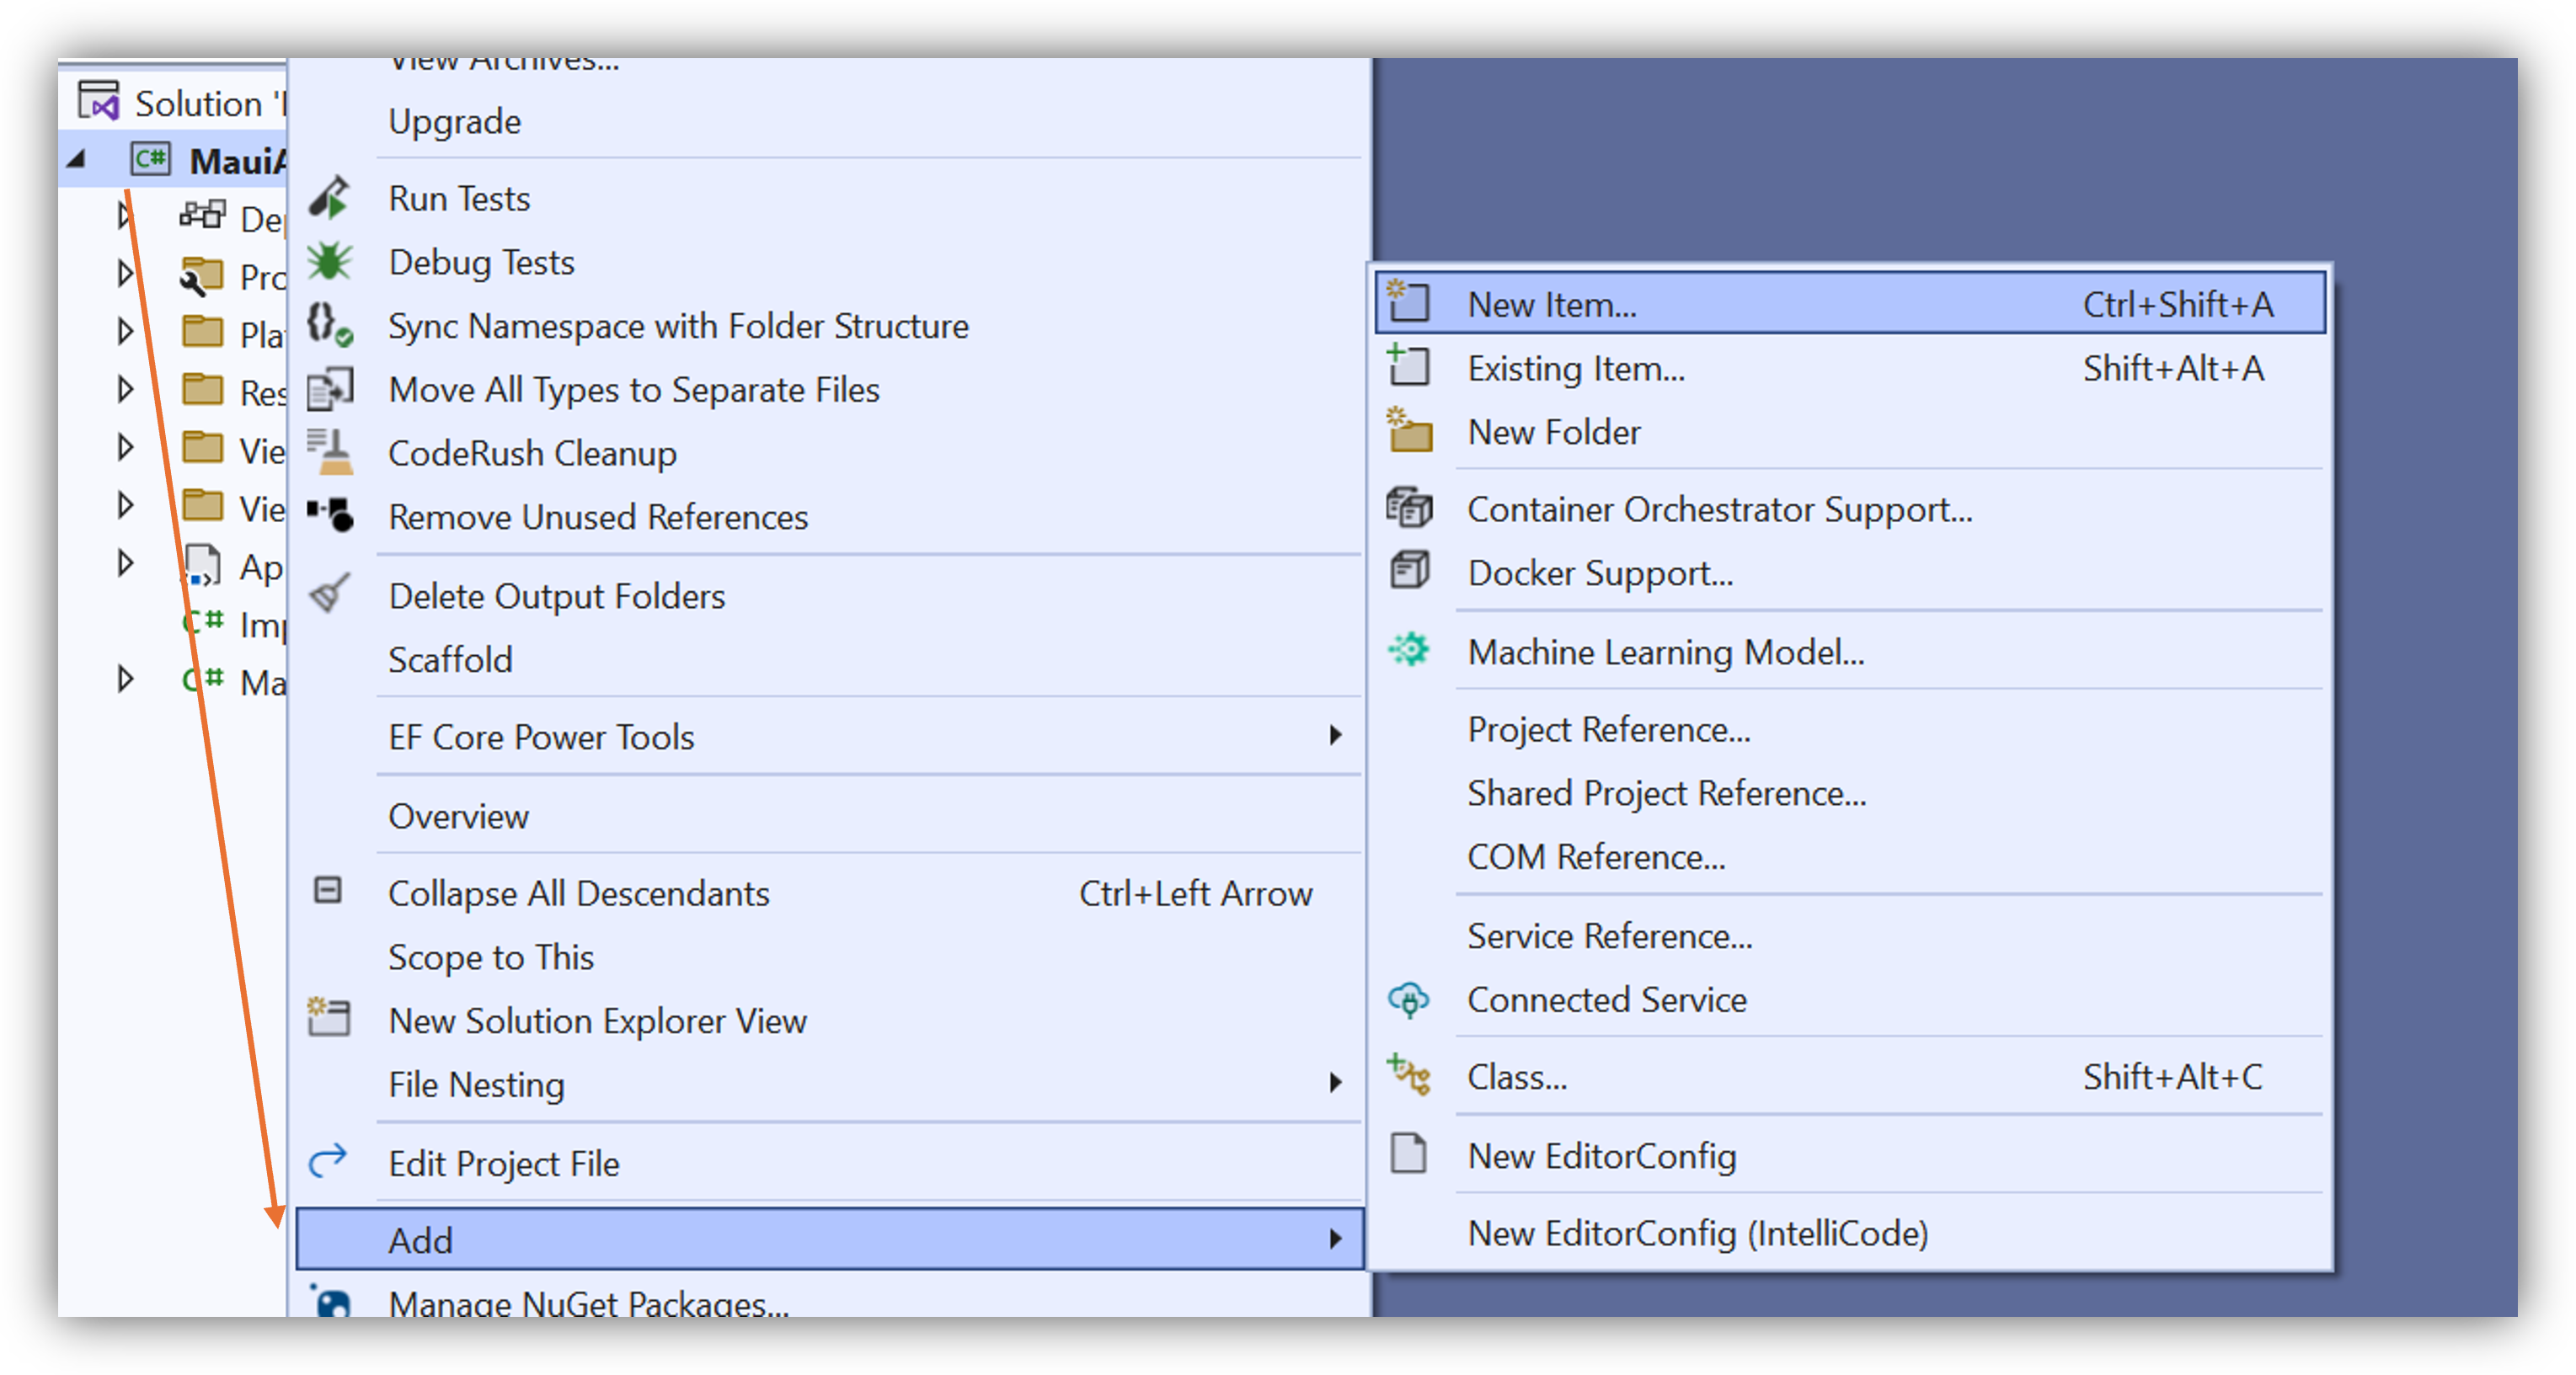Viewport: 2576px width, 1375px height.
Task: Select Scope to This from the menu
Action: pyautogui.click(x=491, y=957)
